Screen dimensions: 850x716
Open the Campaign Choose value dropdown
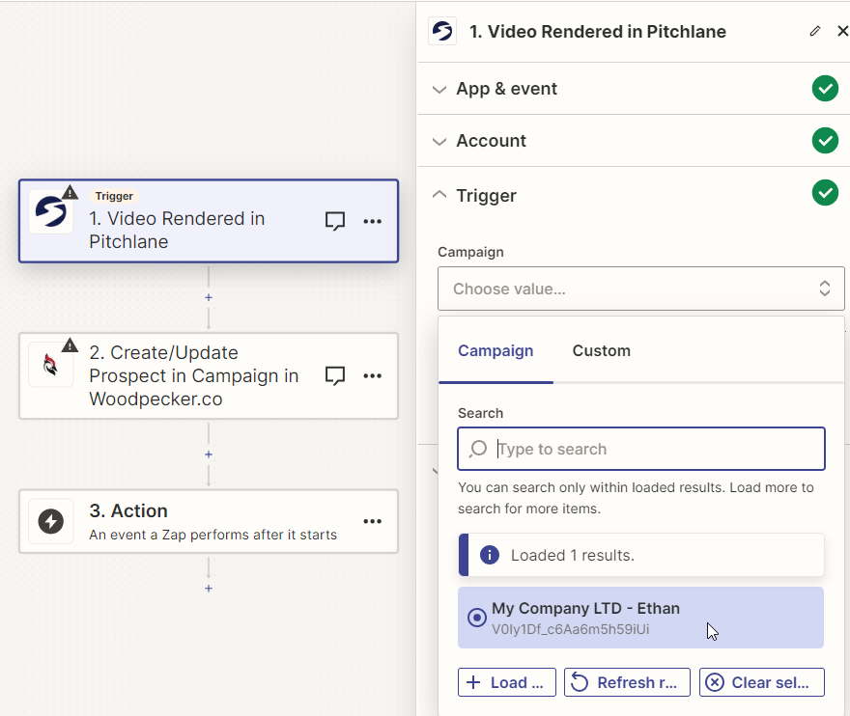click(x=640, y=289)
